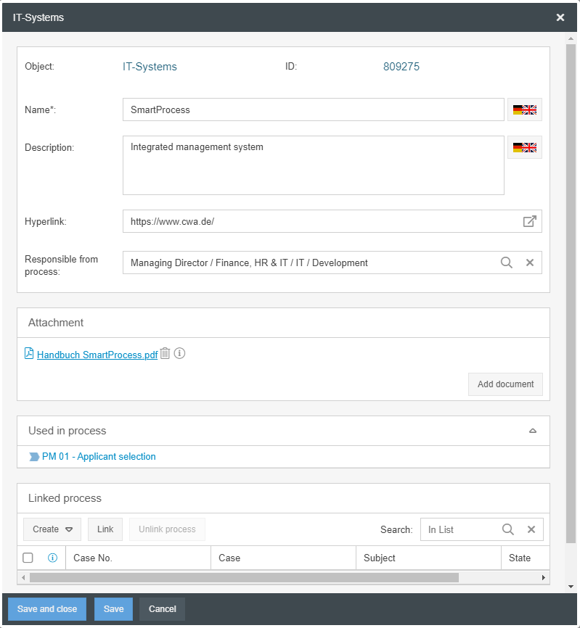
Task: Click the search magnifier in Linked process
Action: coord(508,529)
